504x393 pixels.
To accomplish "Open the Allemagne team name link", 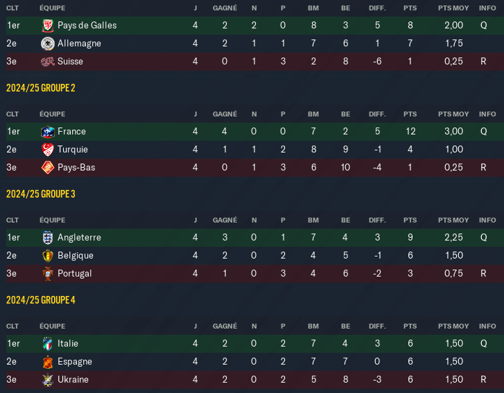I will pyautogui.click(x=79, y=44).
